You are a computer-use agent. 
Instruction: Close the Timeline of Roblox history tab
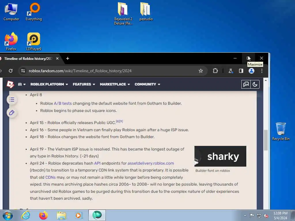pos(57,58)
